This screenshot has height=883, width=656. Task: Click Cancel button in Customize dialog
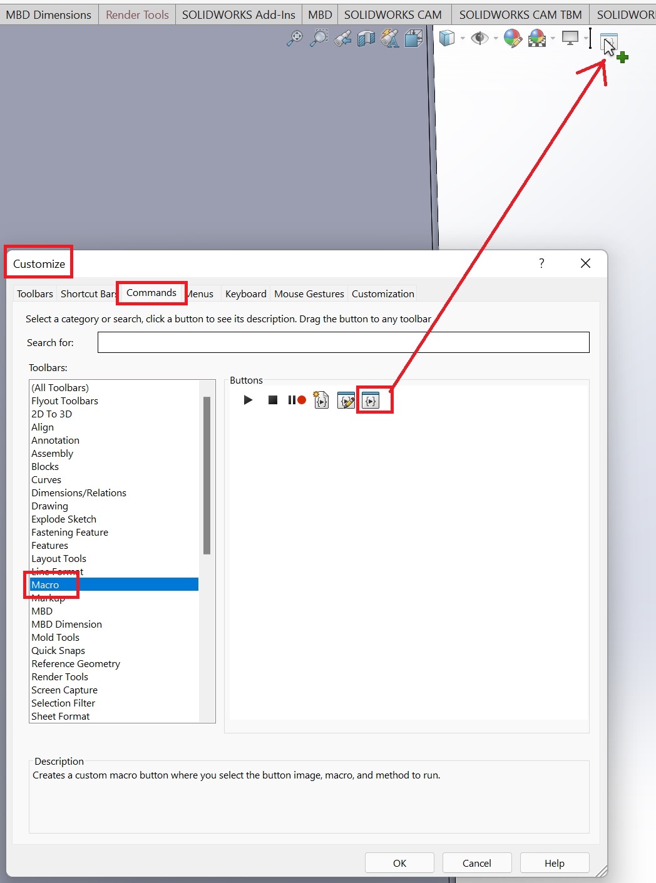(x=477, y=863)
